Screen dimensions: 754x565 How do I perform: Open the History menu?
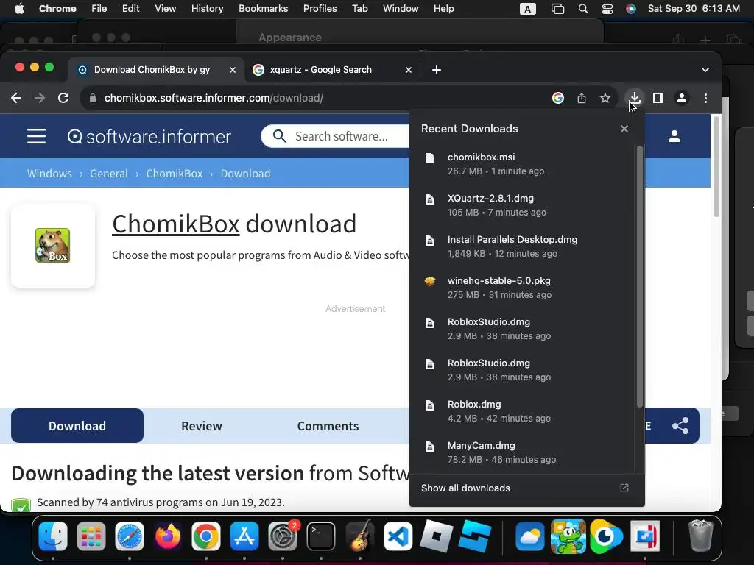(207, 9)
